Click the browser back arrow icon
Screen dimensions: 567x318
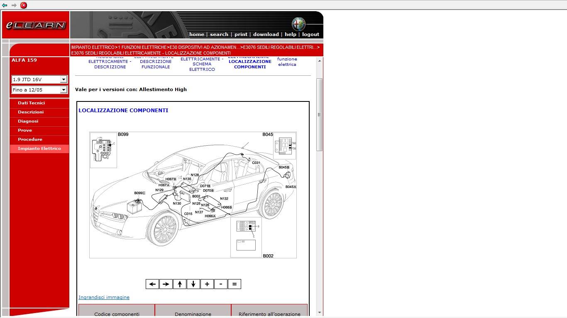pyautogui.click(x=5, y=5)
